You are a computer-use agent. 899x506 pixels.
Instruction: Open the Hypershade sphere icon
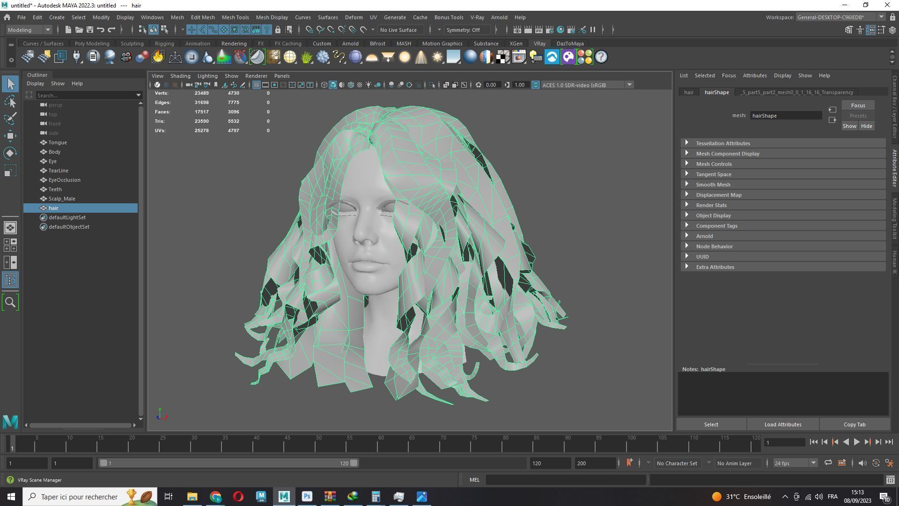[x=560, y=30]
